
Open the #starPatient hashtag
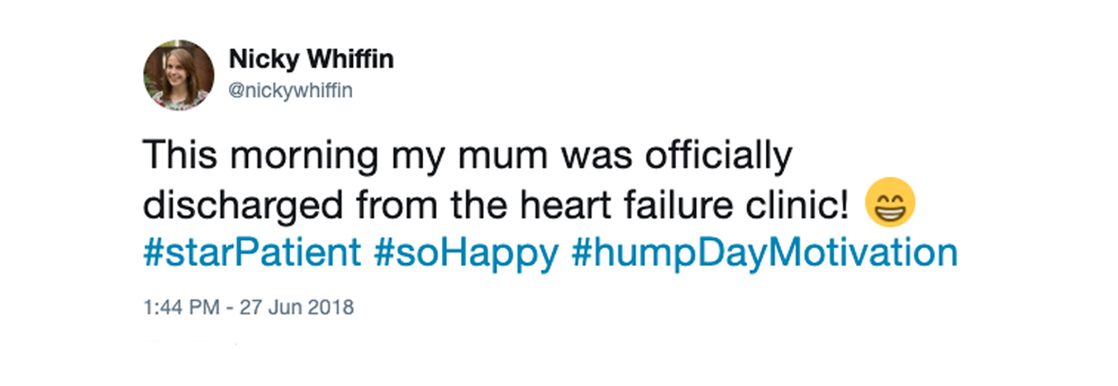(x=252, y=254)
